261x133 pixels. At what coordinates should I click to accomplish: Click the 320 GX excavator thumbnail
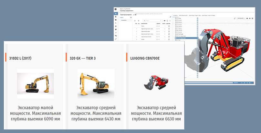point(96,84)
